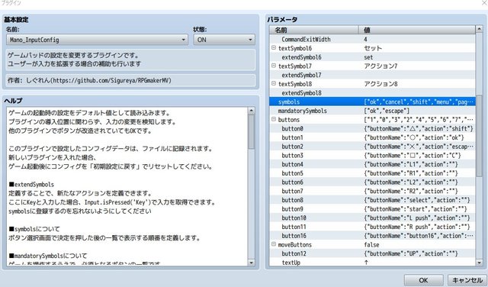
Task: Select the button5 parameter row
Action: pyautogui.click(x=373, y=173)
